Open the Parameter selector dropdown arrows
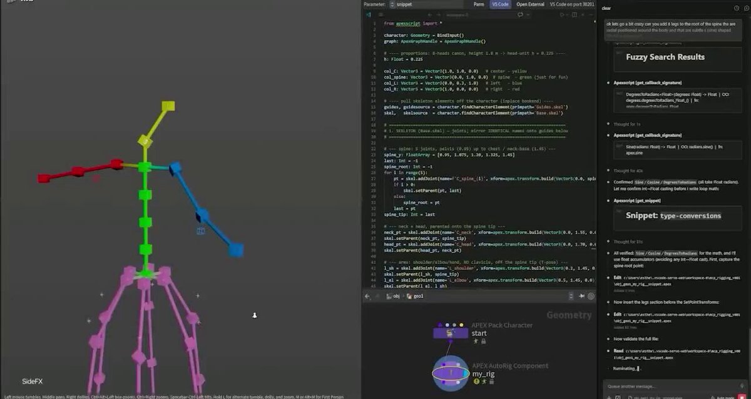This screenshot has width=751, height=399. pos(392,4)
